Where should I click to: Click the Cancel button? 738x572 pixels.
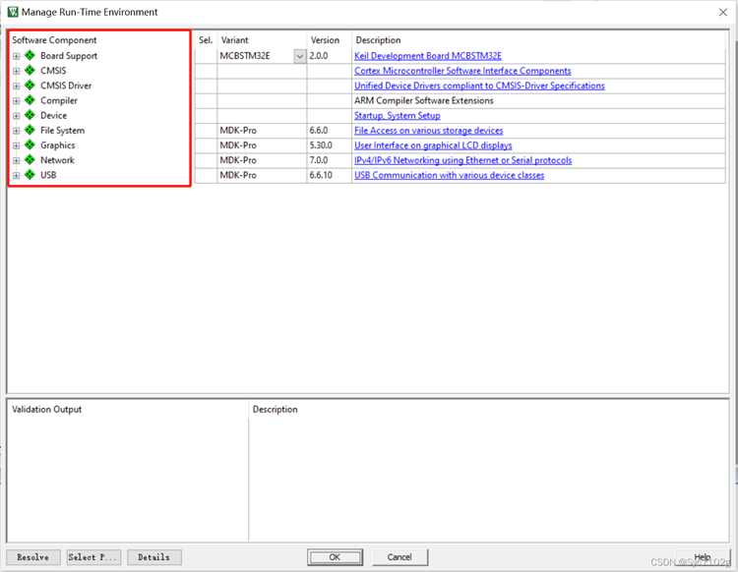[x=400, y=557]
